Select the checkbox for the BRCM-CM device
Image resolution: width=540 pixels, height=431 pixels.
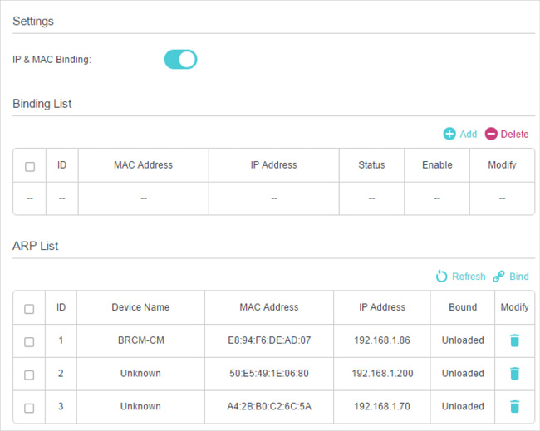(x=29, y=342)
